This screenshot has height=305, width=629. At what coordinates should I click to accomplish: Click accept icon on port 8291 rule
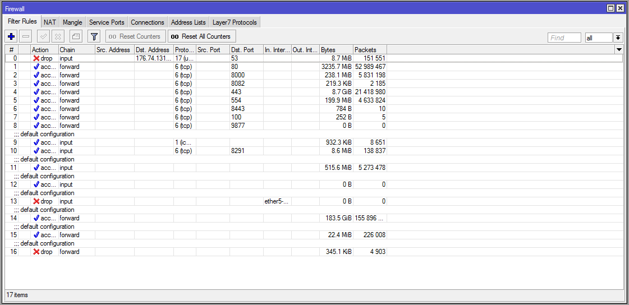pos(36,151)
